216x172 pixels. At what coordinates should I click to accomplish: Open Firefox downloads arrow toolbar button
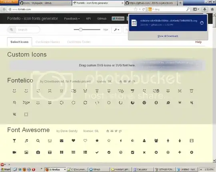point(205,9)
